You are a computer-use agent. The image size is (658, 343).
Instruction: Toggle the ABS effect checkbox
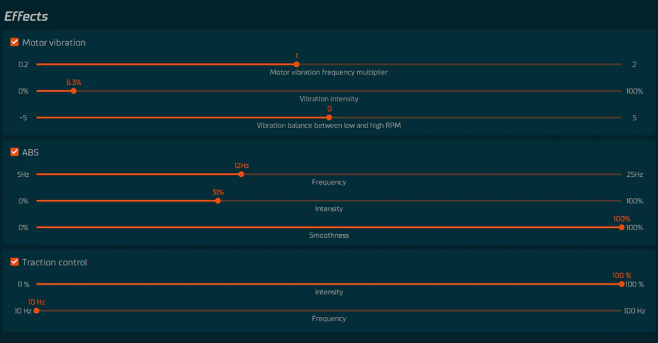tap(14, 152)
